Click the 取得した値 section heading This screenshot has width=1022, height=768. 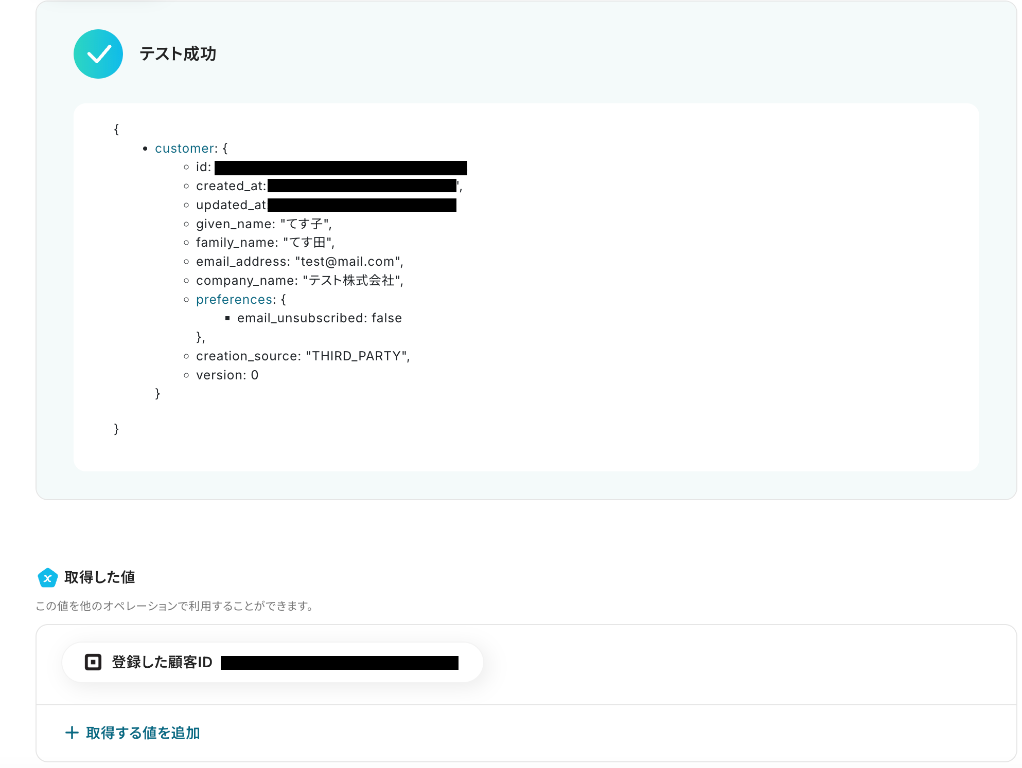[99, 578]
